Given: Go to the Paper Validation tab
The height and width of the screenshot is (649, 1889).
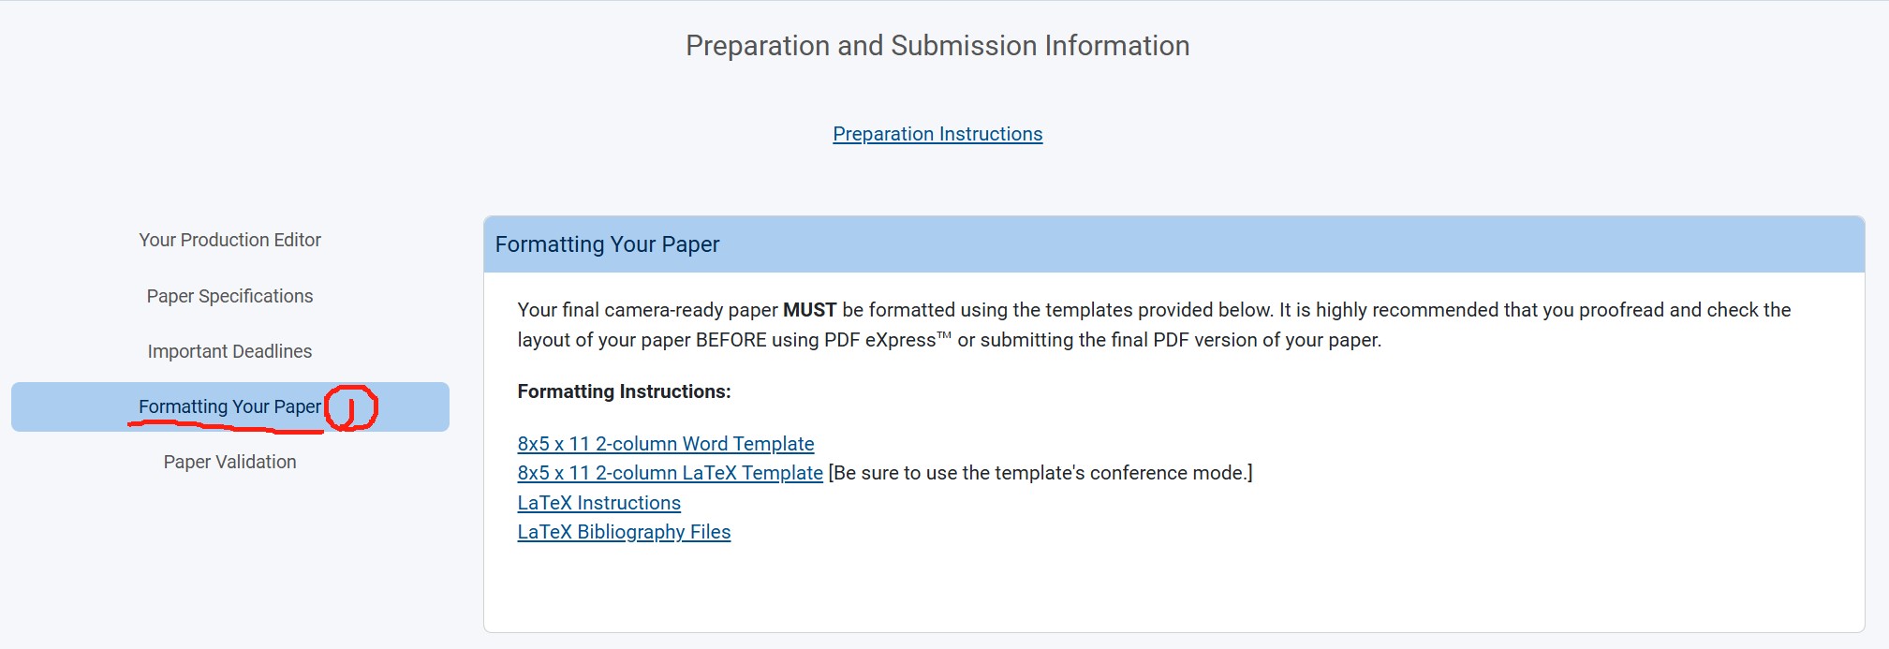Looking at the screenshot, I should (x=229, y=462).
